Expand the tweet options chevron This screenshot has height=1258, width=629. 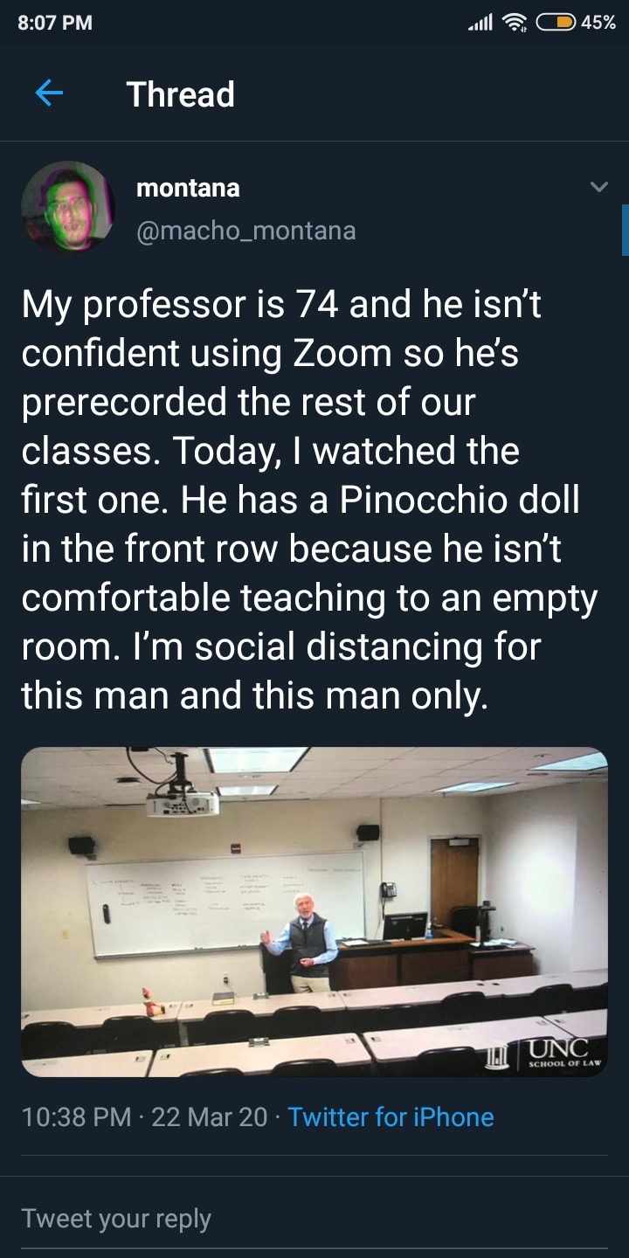click(598, 188)
